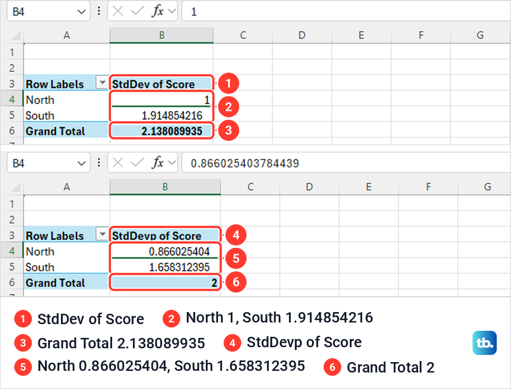Screen dimensions: 511x389
Task: Click the Name Box showing B4 in top spreadsheet
Action: tap(48, 12)
